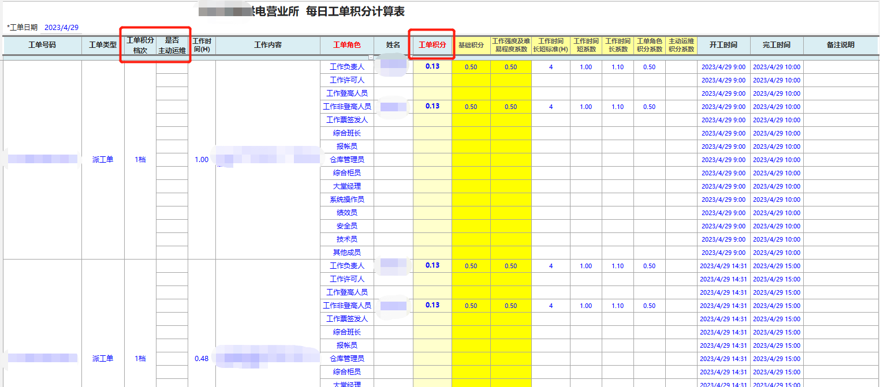This screenshot has height=387, width=880.
Task: Click the red 工单角色 column header
Action: tap(347, 45)
